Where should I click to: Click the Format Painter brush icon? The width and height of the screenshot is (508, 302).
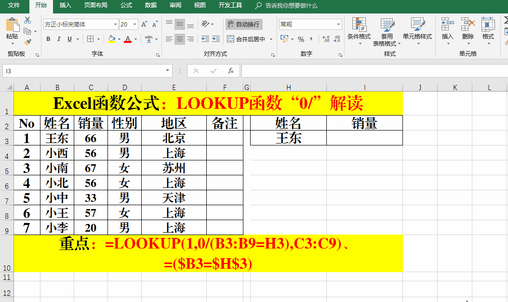point(27,42)
